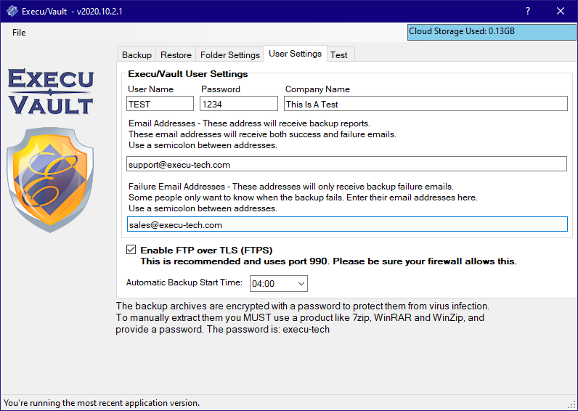Switch to the Backup tab
This screenshot has width=578, height=411.
tap(137, 54)
